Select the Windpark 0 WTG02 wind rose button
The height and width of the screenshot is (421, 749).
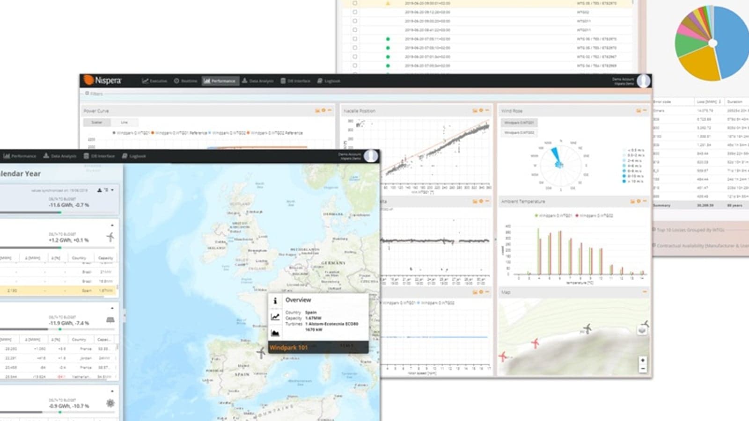(519, 132)
